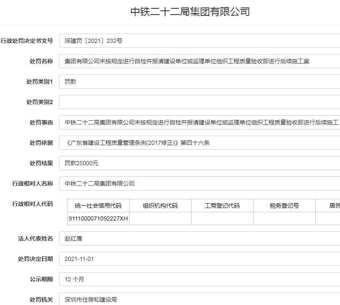The image size is (340, 305).
Task: Click the 处罚名称 label
Action: pos(41,61)
